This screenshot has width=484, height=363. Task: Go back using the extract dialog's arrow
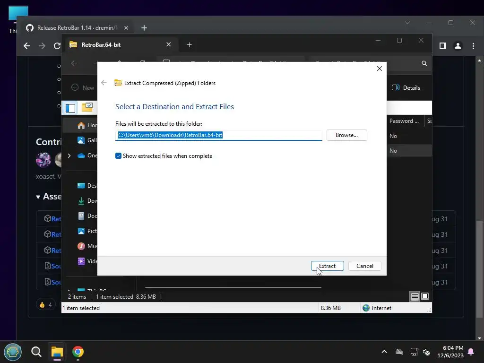[104, 83]
